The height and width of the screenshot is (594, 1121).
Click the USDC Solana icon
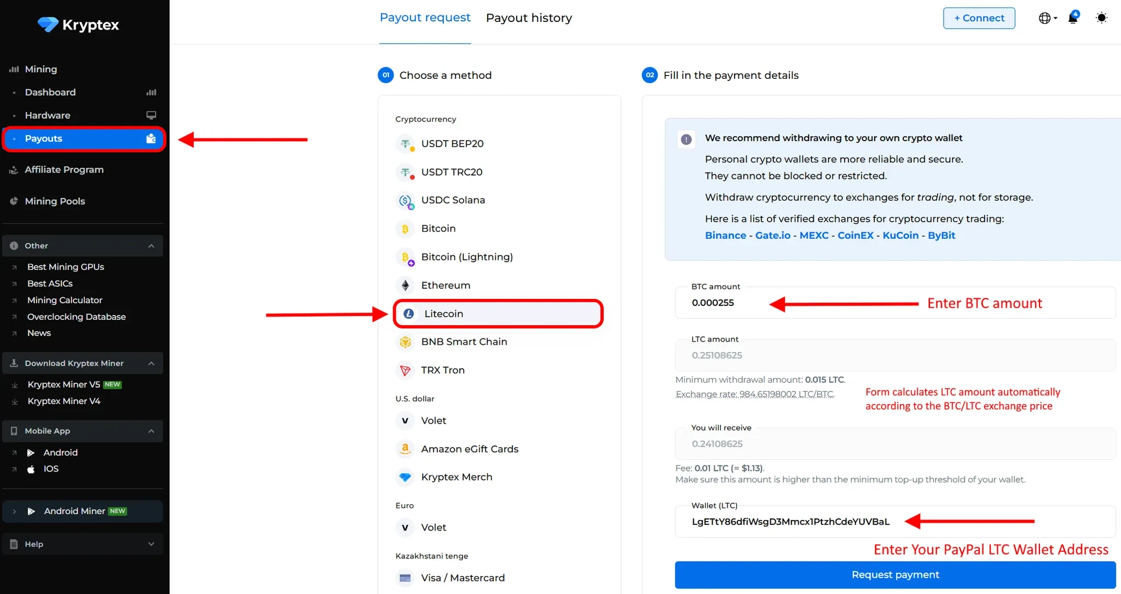coord(405,201)
